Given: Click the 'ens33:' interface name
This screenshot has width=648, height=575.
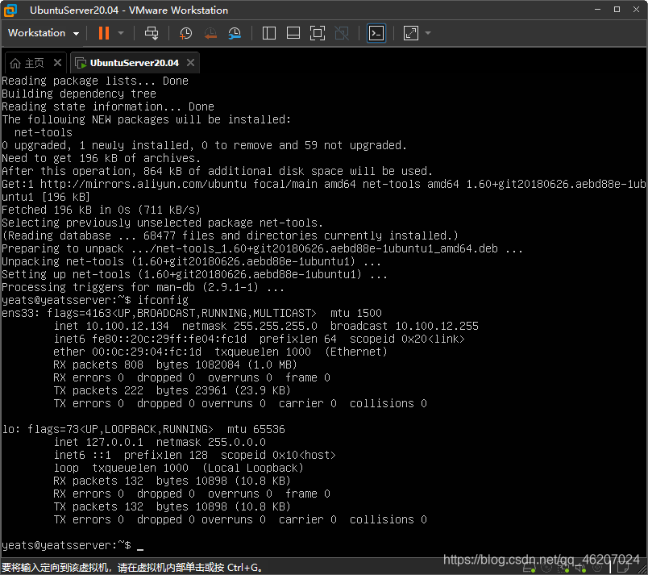Looking at the screenshot, I should (21, 314).
